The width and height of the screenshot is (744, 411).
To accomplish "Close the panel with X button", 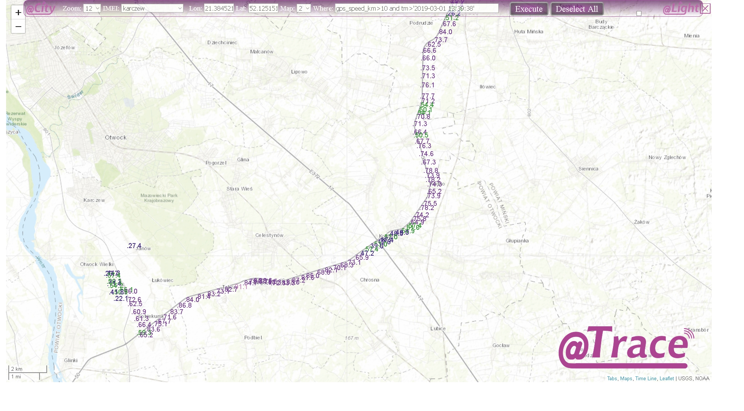I will point(705,9).
